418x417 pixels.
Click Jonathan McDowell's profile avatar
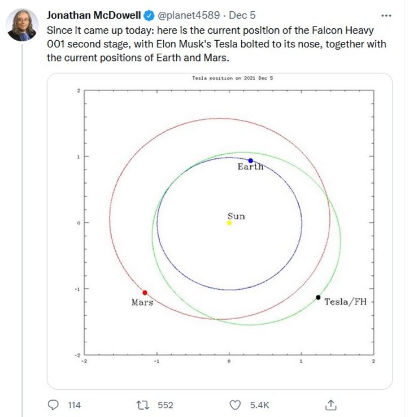[22, 25]
